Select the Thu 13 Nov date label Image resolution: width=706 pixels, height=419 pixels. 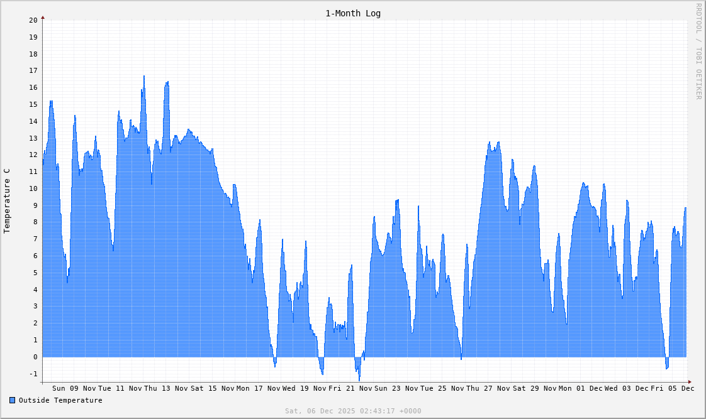(x=166, y=388)
